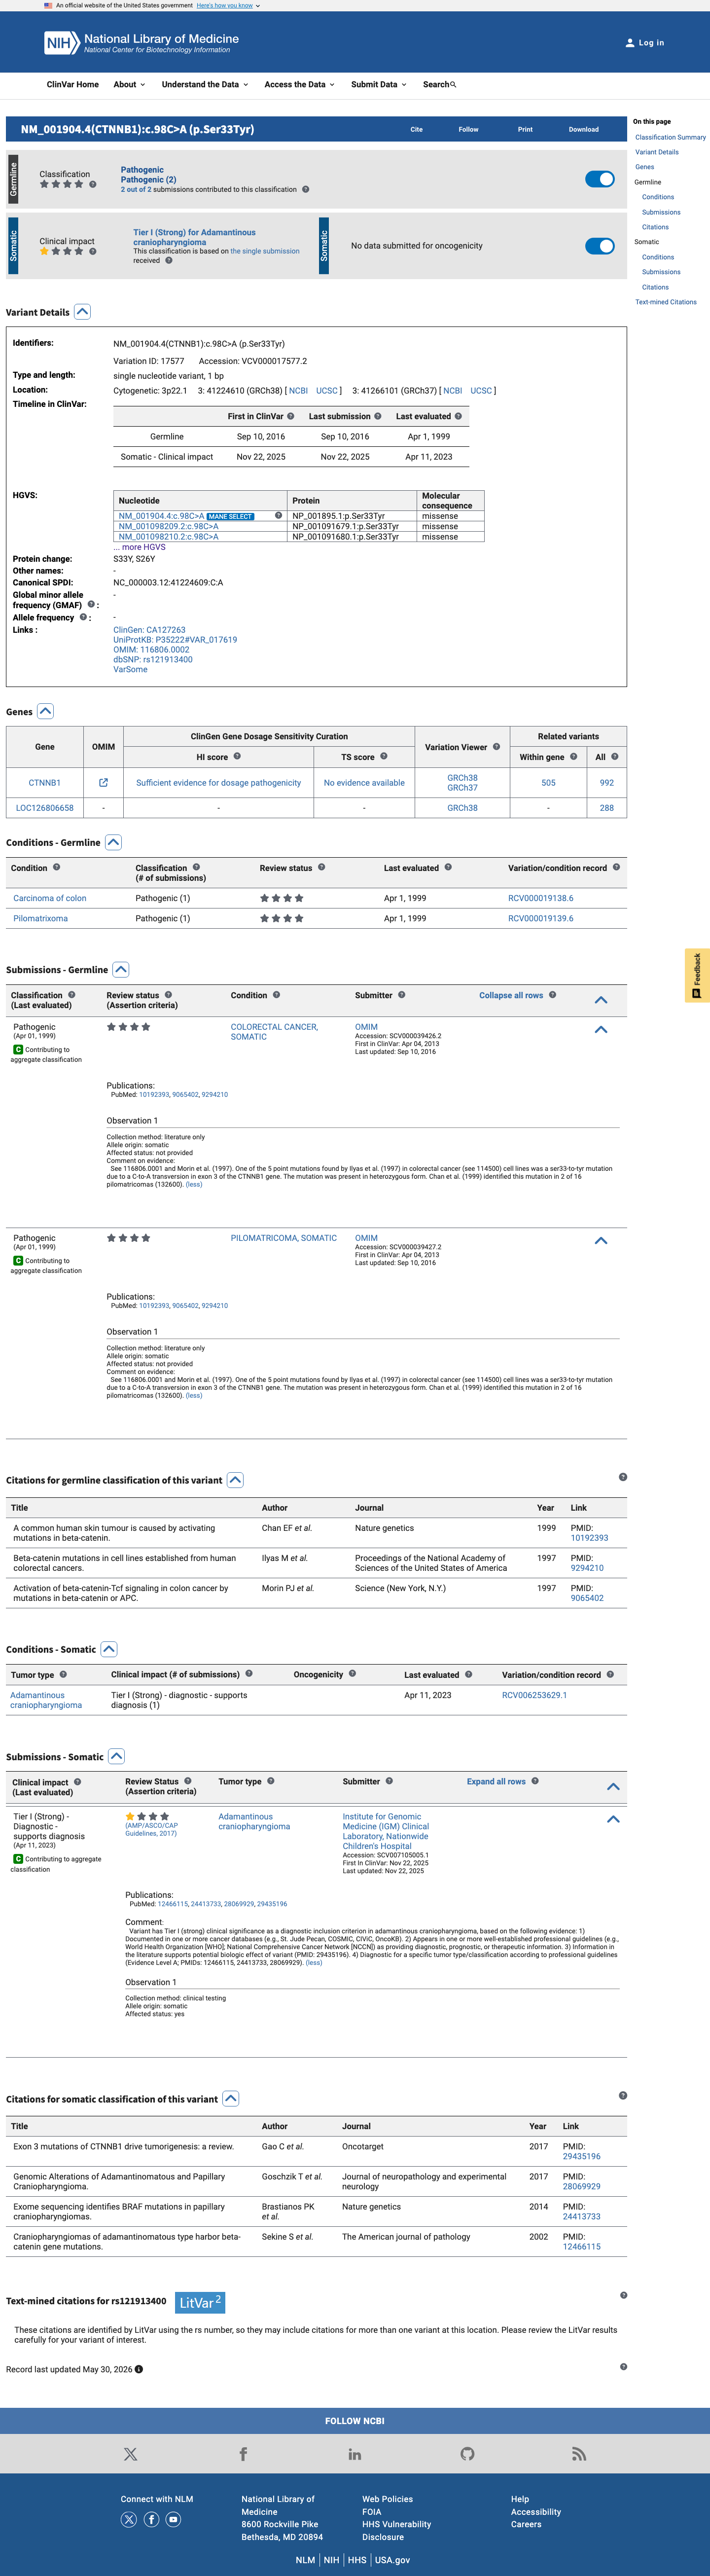Click help icon beside MANE SELECT badge
Screen dimensions: 710x2576
click(x=278, y=516)
